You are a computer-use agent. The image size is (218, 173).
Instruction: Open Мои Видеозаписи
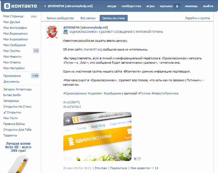16,34
